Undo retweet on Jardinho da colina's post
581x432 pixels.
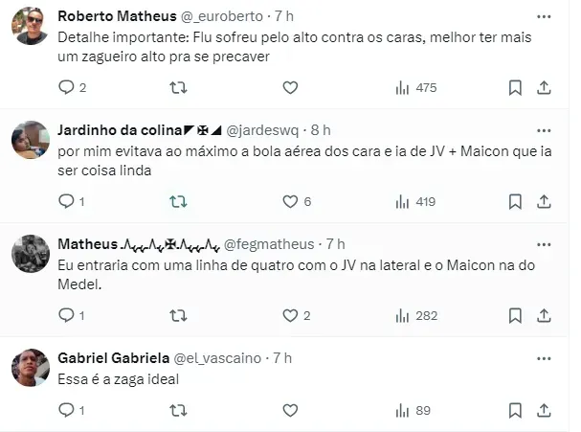(x=178, y=201)
